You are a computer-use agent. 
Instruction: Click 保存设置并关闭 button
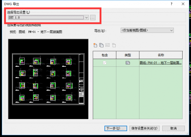pos(144,128)
